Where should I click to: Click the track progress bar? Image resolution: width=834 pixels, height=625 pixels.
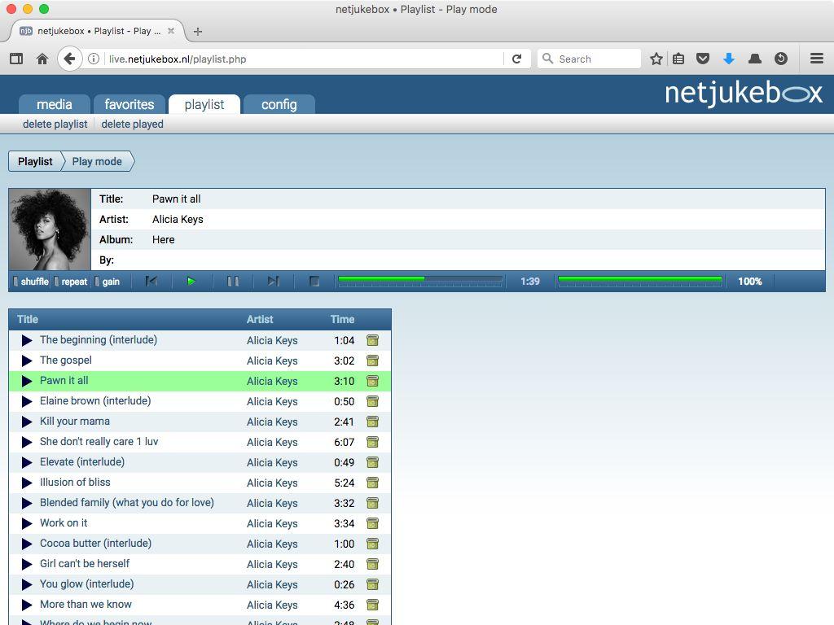tap(420, 281)
